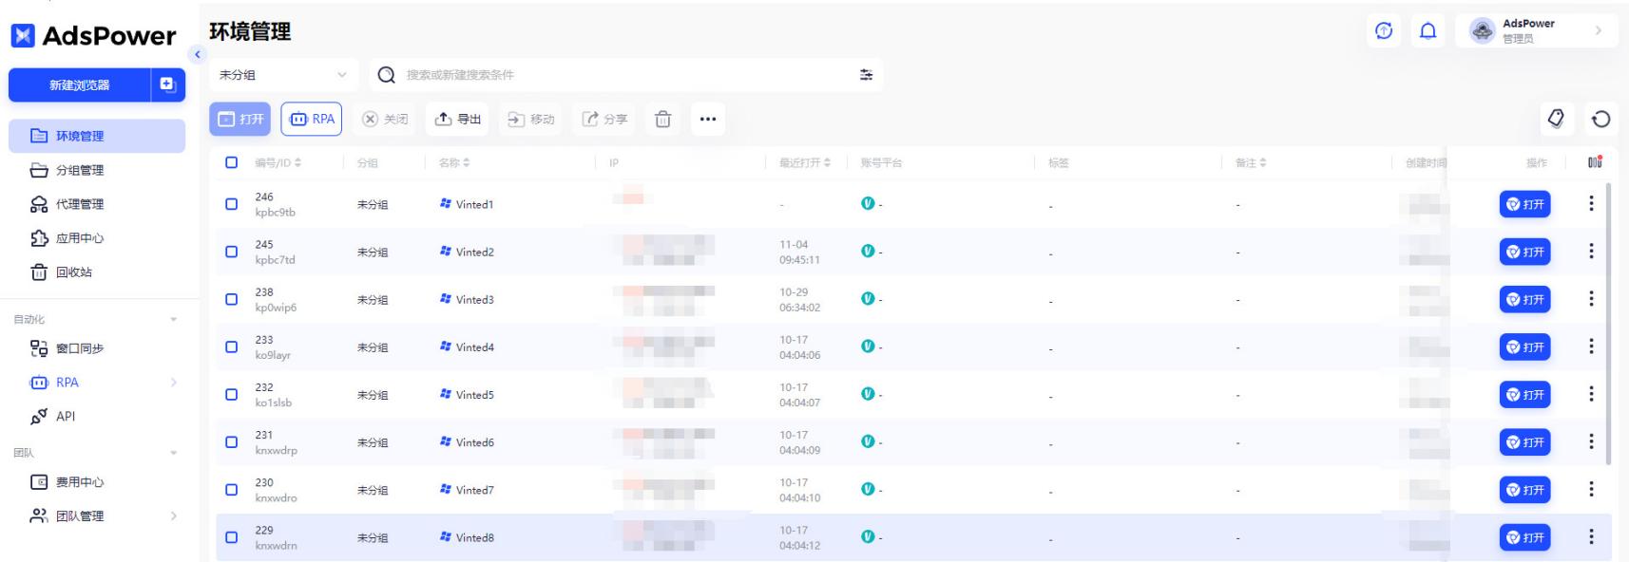Image resolution: width=1629 pixels, height=562 pixels.
Task: Click the 新建浏览器 button
Action: 80,84
